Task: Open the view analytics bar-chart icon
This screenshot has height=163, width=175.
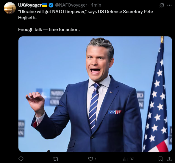Action: point(125,159)
